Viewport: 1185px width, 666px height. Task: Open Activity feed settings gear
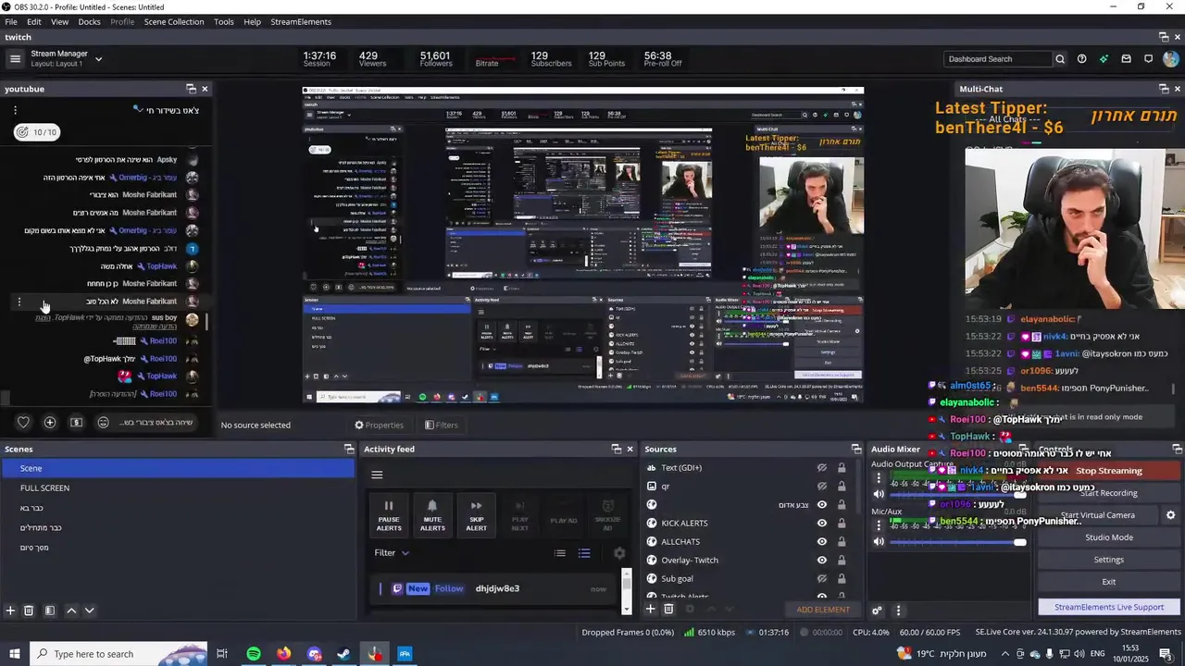click(619, 553)
